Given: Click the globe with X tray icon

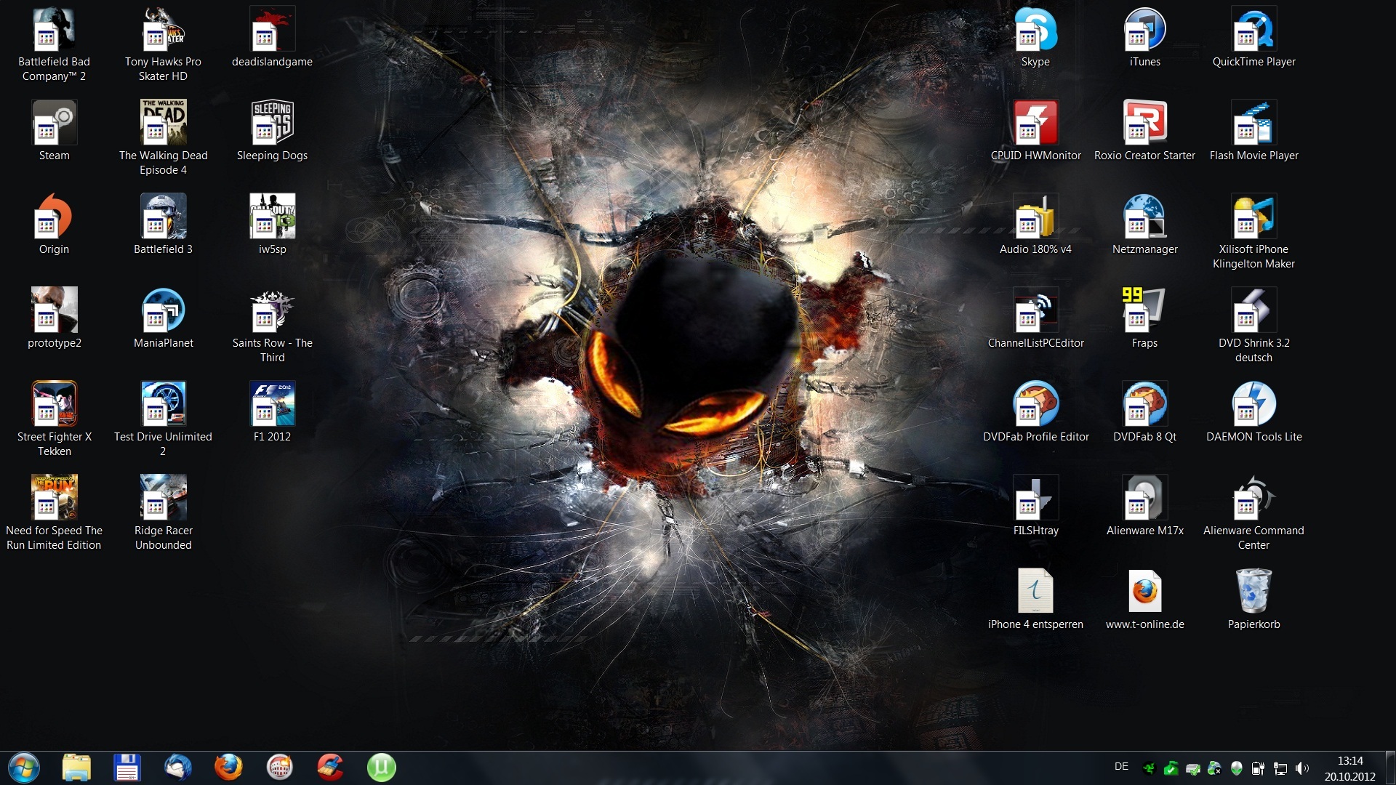Looking at the screenshot, I should coord(1214,768).
